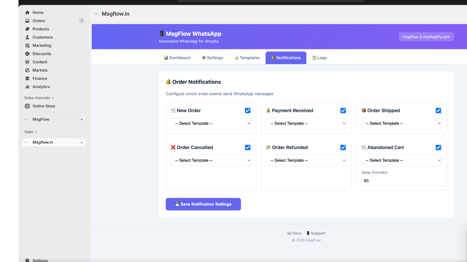Click the cart icon on Abandoned Cart

coord(364,147)
